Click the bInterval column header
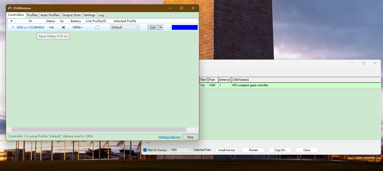The image size is (383, 171). [225, 80]
